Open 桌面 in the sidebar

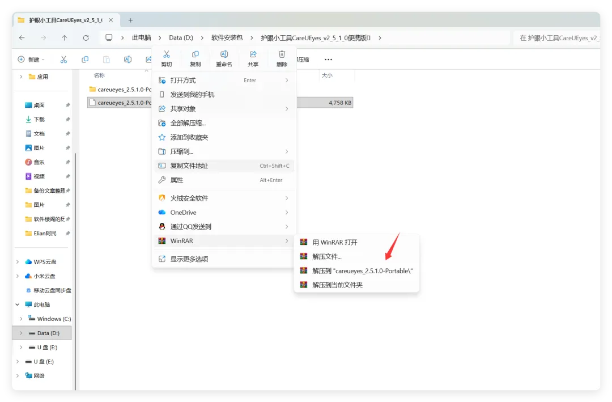tap(39, 105)
